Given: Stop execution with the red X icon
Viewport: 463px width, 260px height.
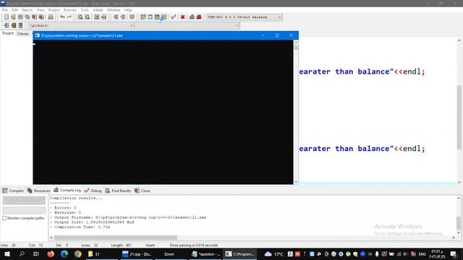Looking at the screenshot, I should (x=182, y=17).
